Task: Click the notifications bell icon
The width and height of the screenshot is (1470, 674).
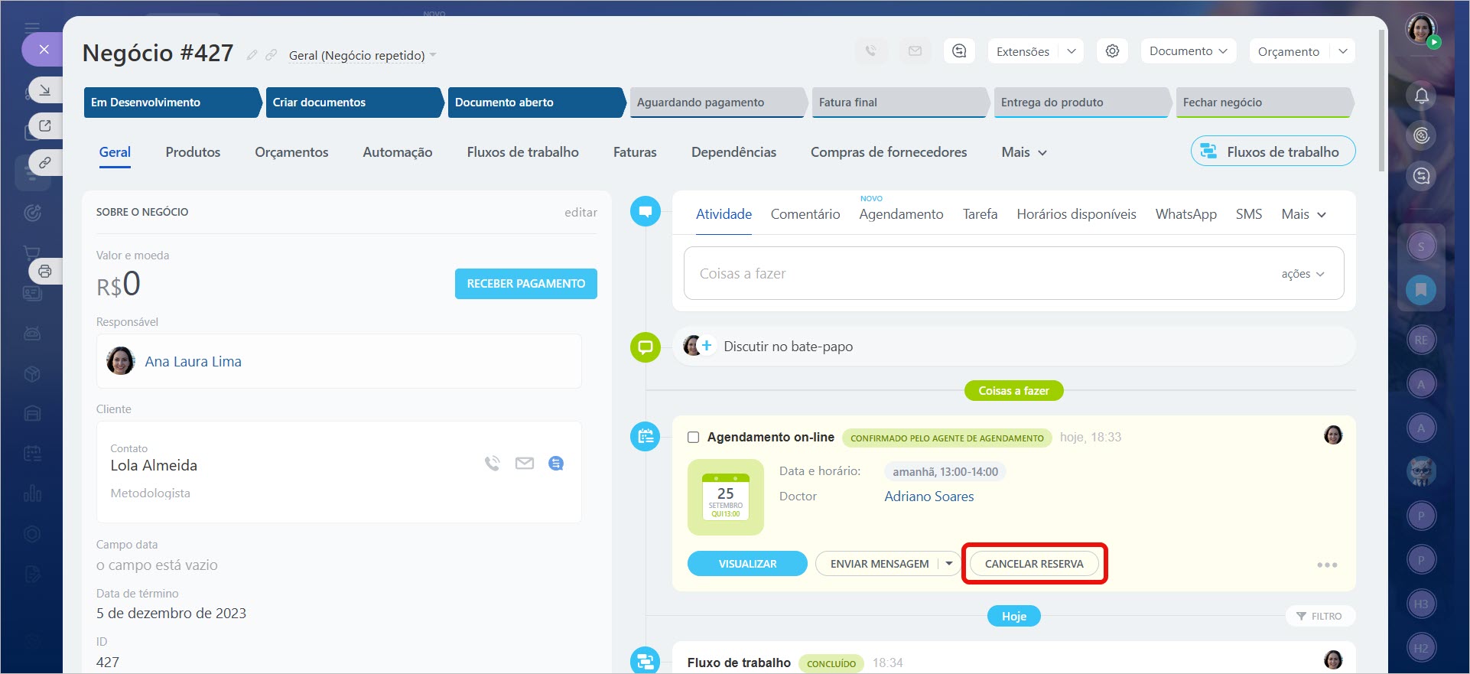Action: click(1421, 96)
